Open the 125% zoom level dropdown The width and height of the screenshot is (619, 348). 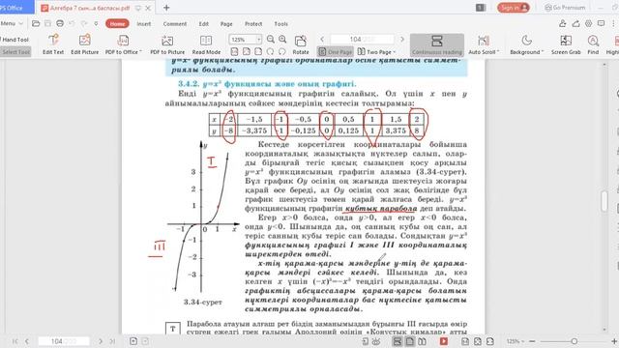pos(258,40)
